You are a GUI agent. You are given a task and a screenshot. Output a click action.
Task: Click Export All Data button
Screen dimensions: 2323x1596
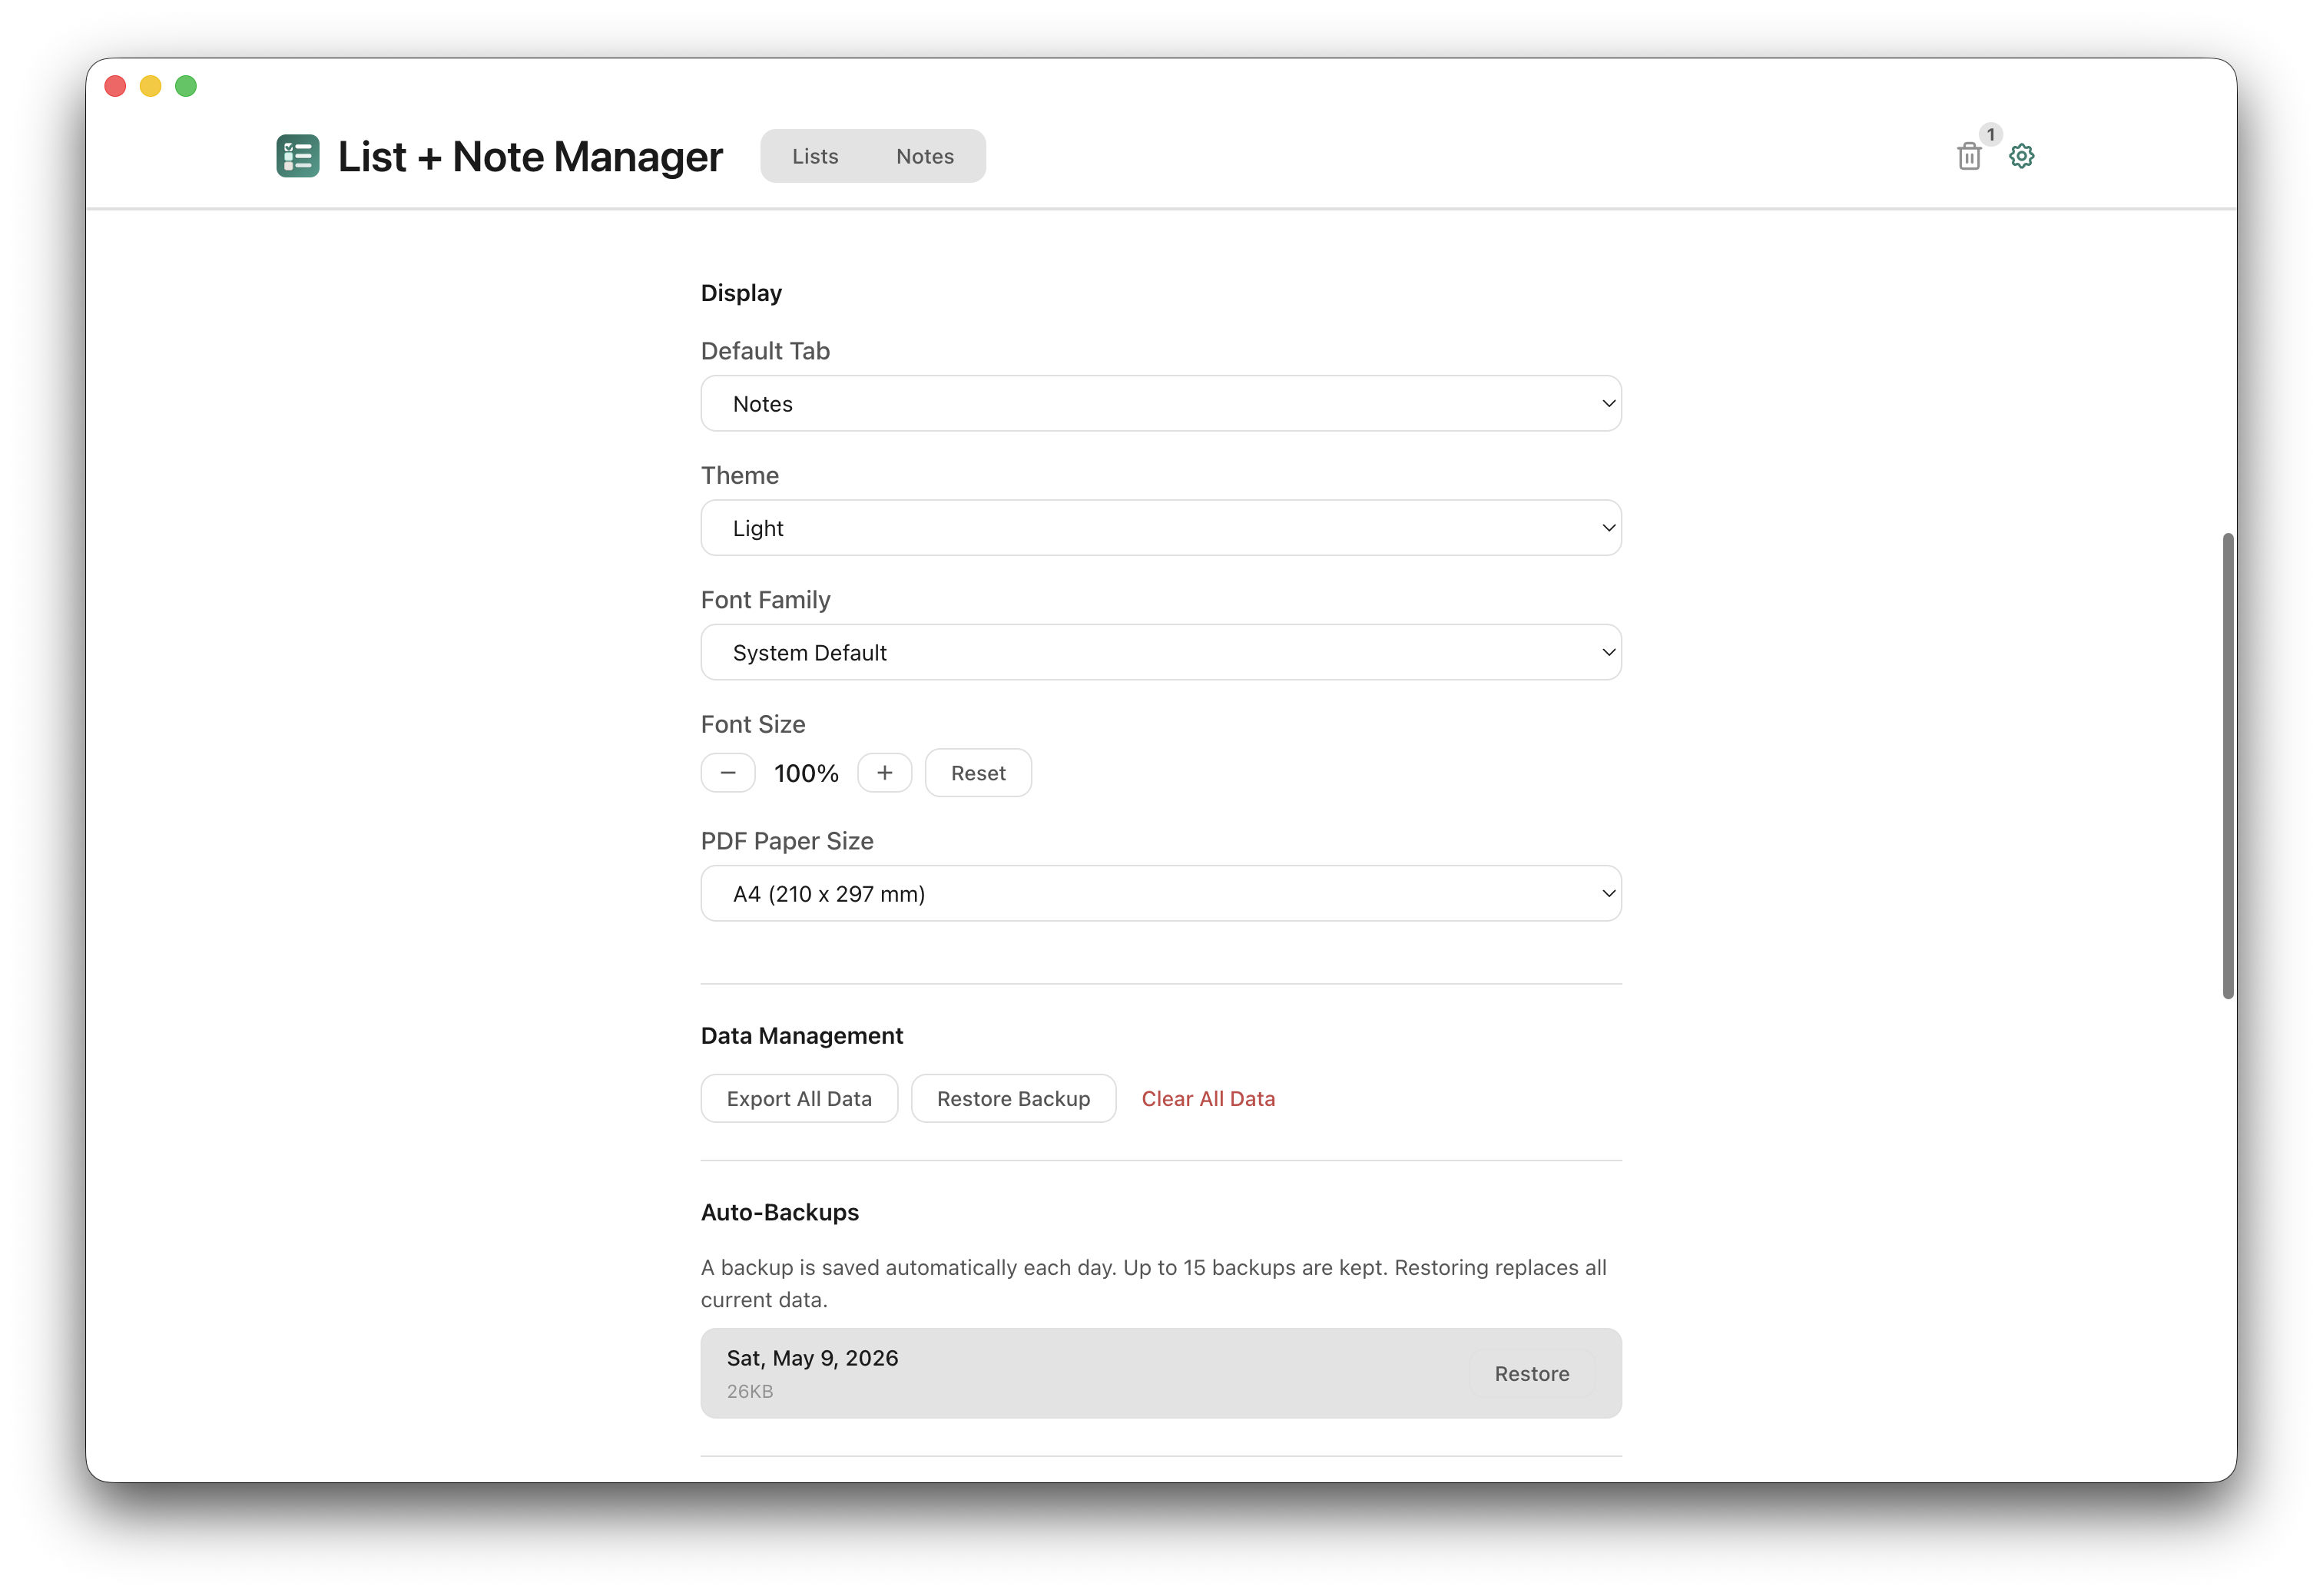click(x=799, y=1099)
